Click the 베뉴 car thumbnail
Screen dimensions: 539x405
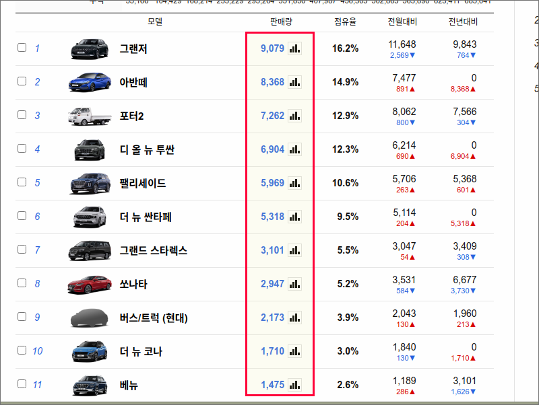pos(90,385)
